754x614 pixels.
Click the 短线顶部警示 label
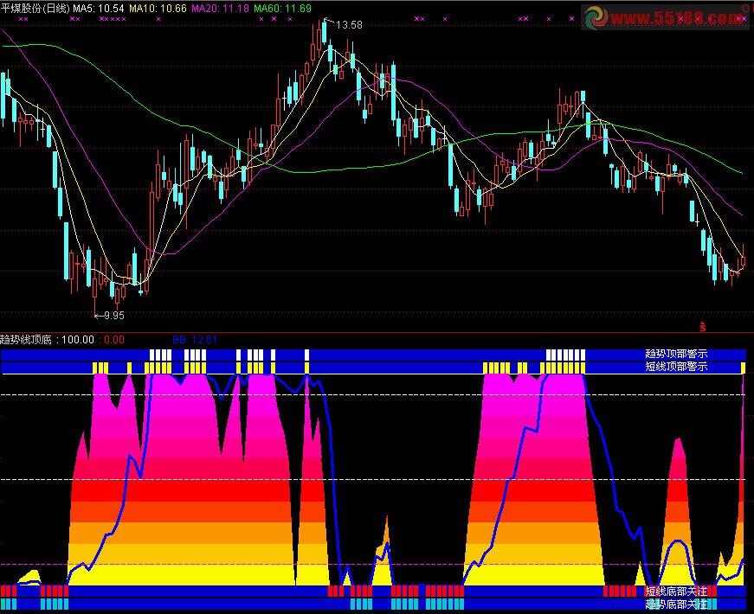tap(676, 367)
